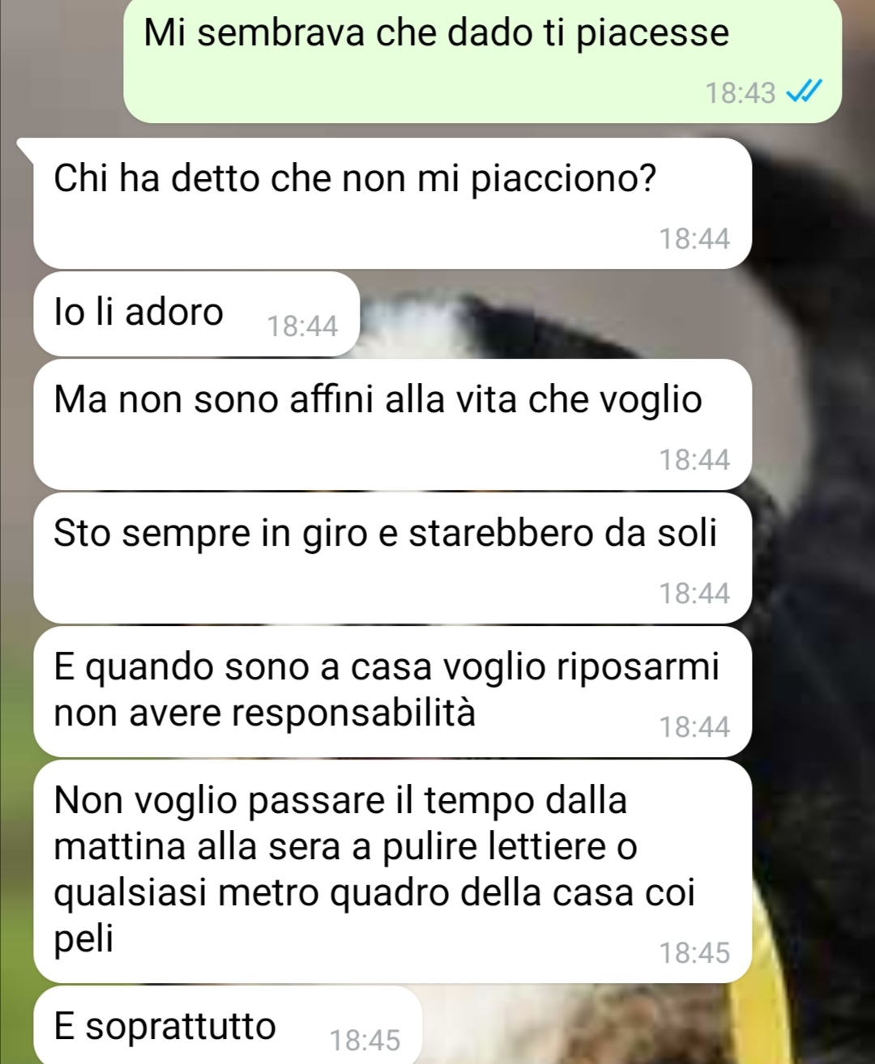
Task: Tap the 18:44 time under 'Chi ha detto'
Action: coord(694,239)
